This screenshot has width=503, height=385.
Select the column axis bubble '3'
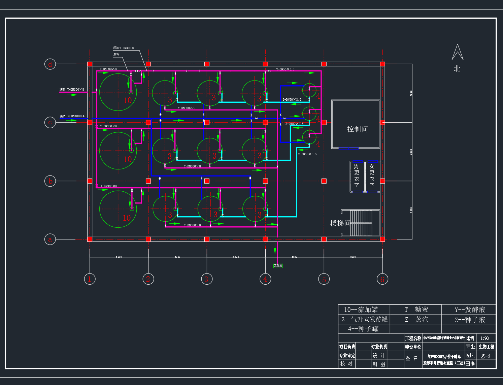207,279
